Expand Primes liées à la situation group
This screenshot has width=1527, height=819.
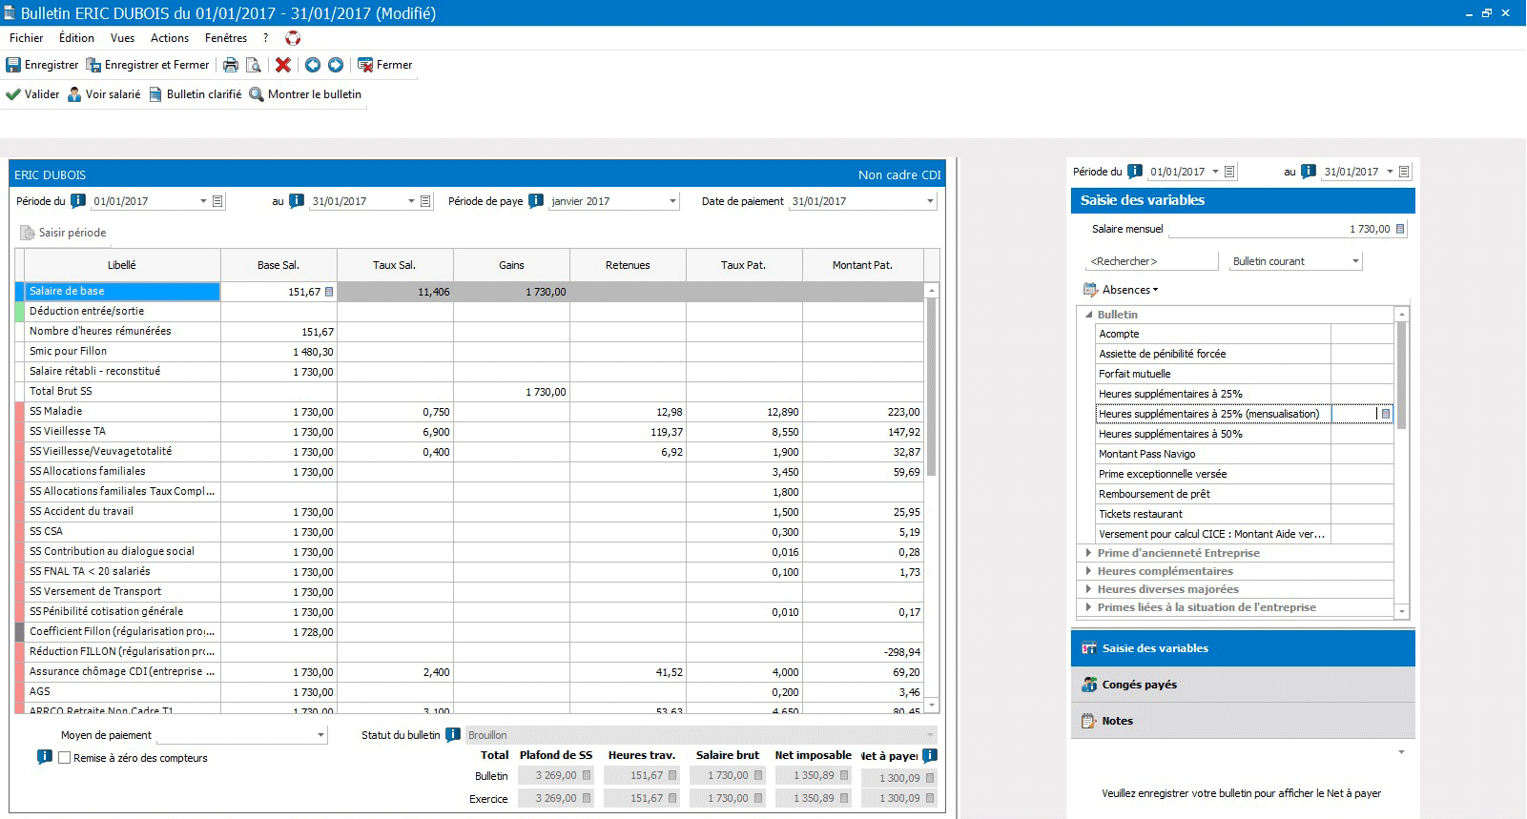point(1088,607)
